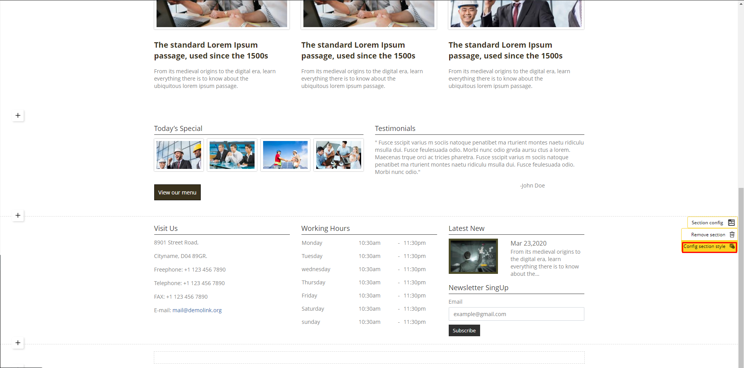Click the Mar 23,2020 news date heading
The height and width of the screenshot is (368, 744).
pyautogui.click(x=528, y=243)
